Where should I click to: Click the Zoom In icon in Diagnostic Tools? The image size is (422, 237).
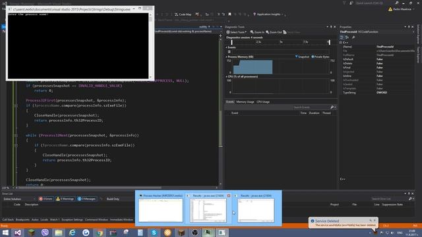252,32
